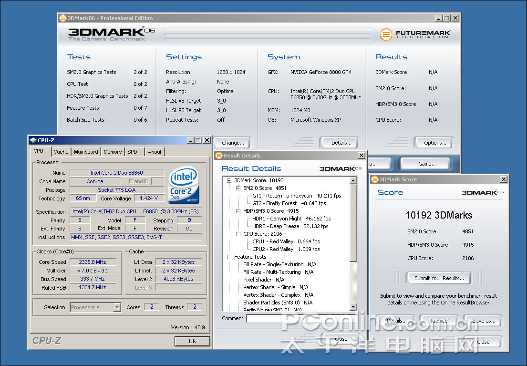
Task: Collapse the HDR/SM3.0 Score tree node
Action: [x=238, y=211]
